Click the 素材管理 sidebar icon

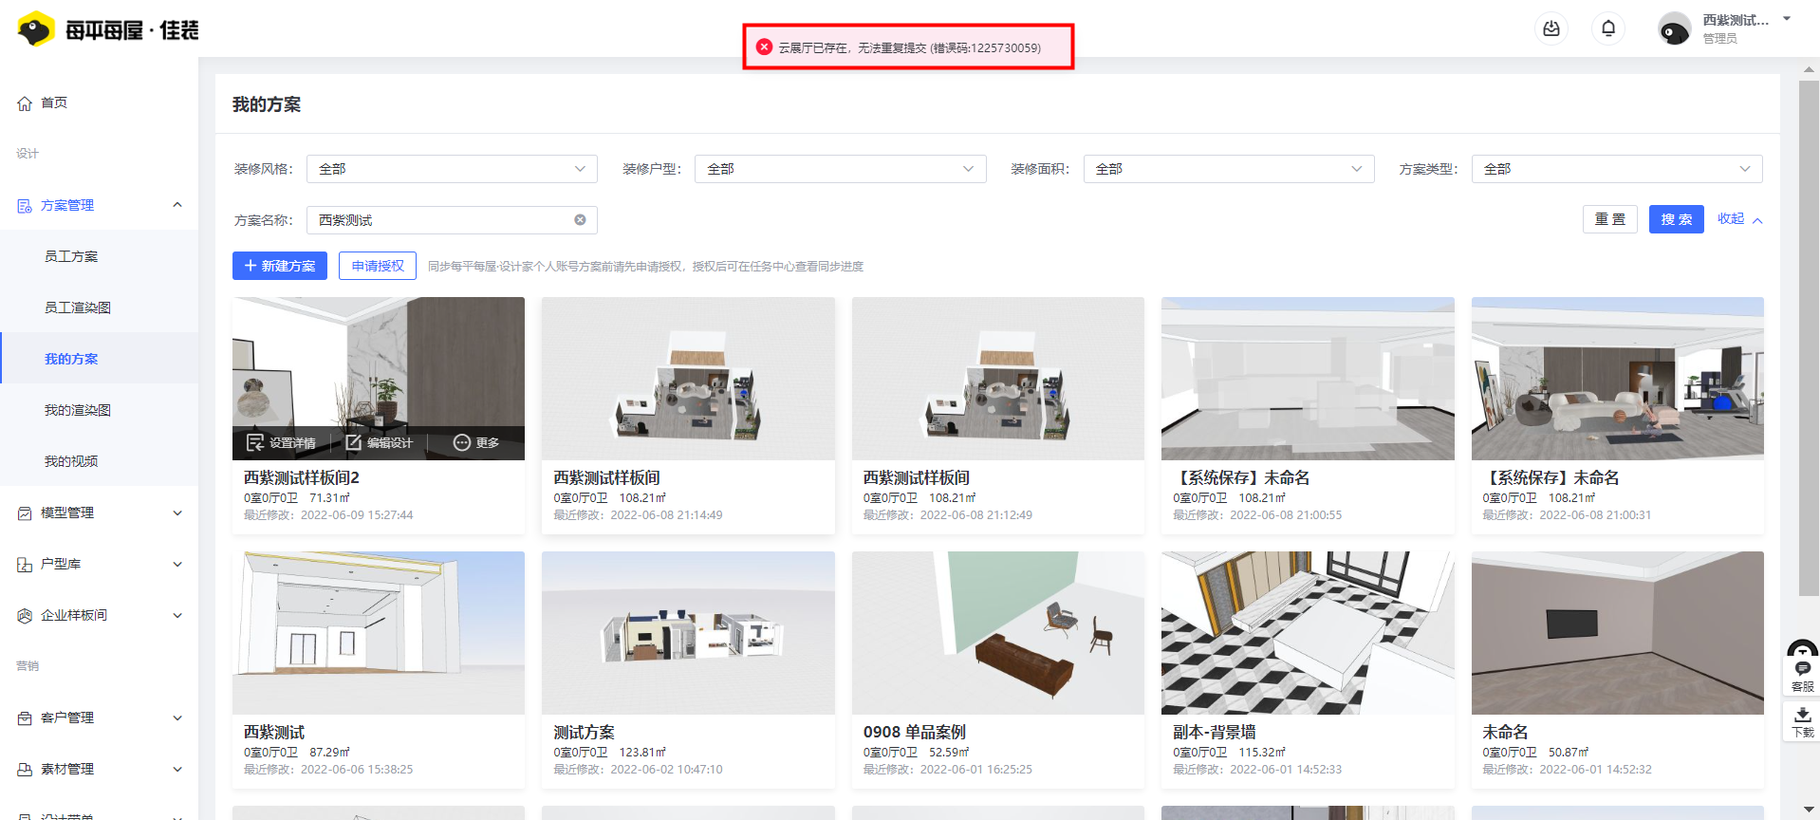(x=25, y=770)
